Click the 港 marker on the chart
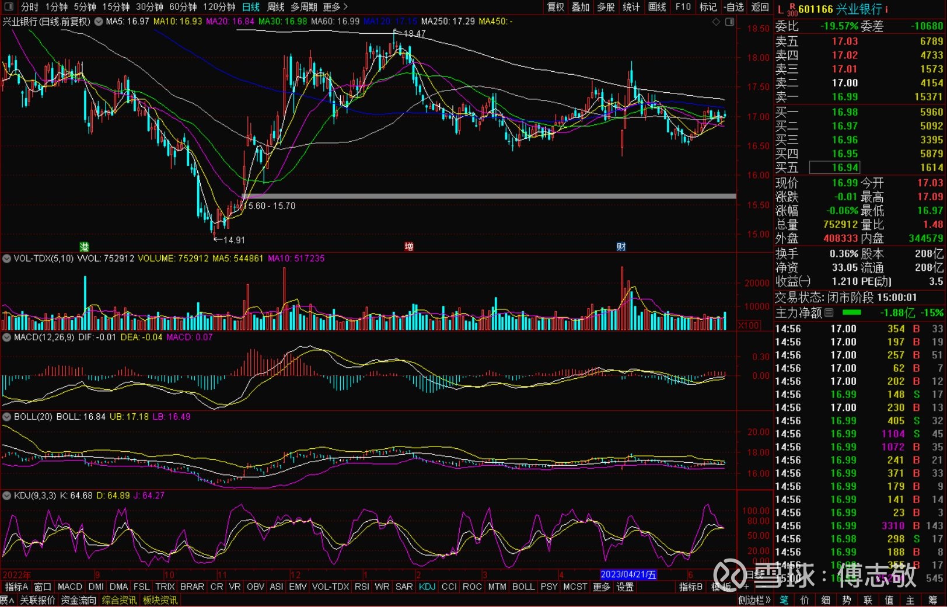The image size is (947, 607). point(84,247)
